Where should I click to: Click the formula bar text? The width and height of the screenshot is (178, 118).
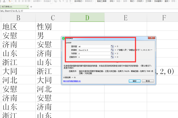(x=12, y=11)
